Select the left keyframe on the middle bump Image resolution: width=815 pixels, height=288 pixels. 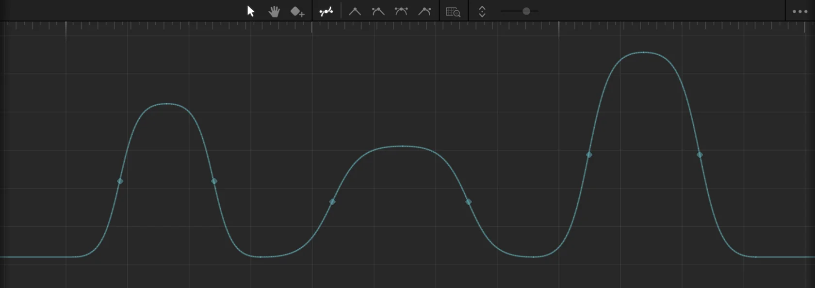click(332, 202)
